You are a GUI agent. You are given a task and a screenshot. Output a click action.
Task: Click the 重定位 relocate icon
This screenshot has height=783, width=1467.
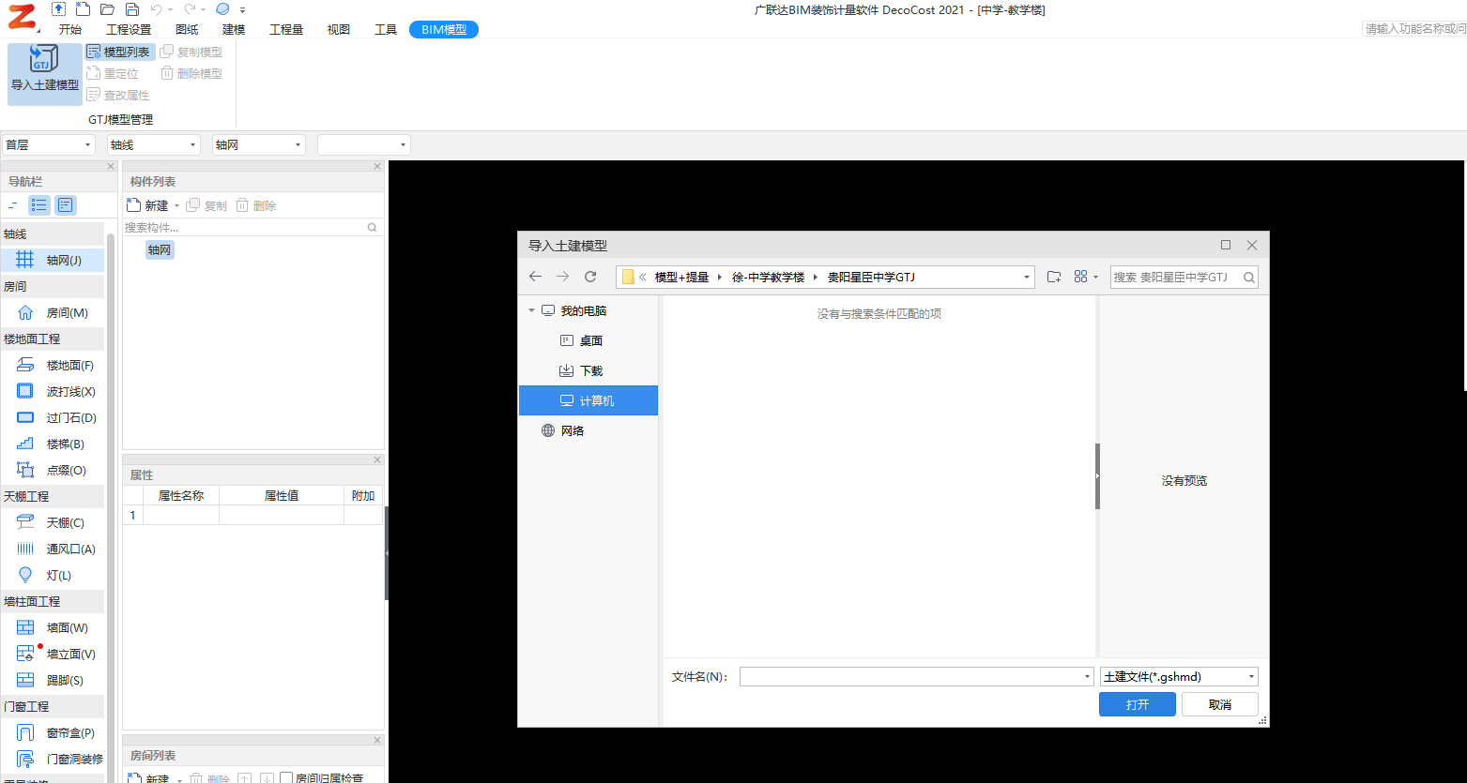click(93, 73)
